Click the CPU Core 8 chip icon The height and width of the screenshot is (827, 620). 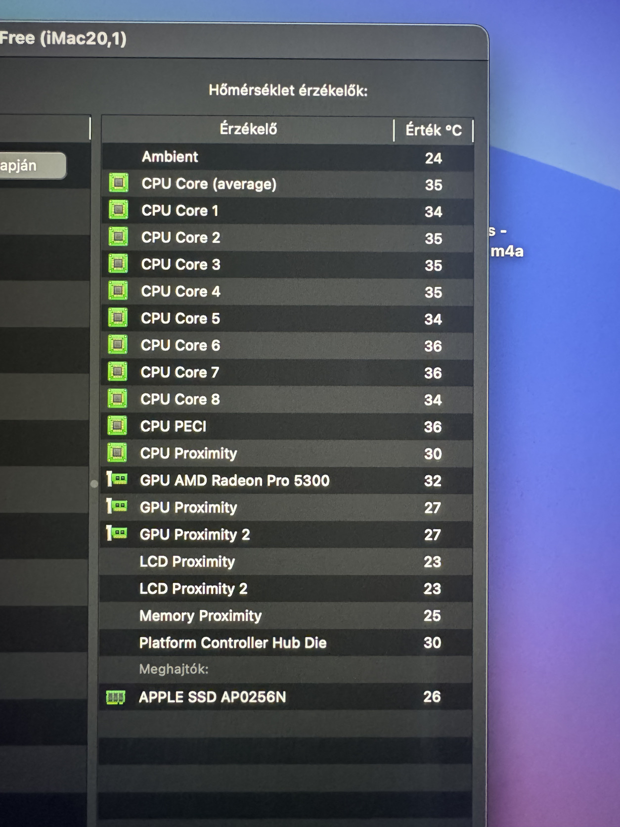(x=117, y=398)
